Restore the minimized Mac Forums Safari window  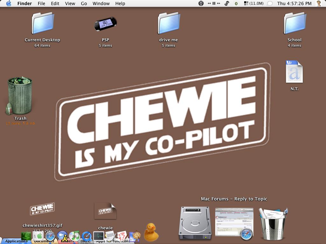[x=234, y=224]
